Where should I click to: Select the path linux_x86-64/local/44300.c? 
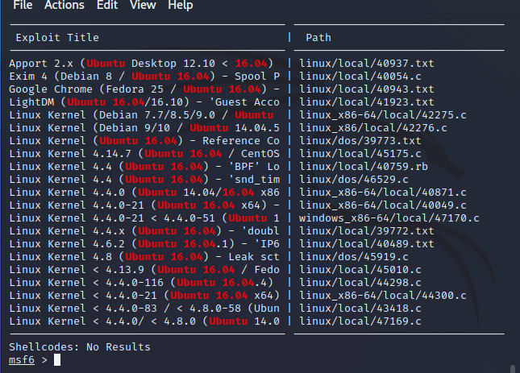click(383, 296)
